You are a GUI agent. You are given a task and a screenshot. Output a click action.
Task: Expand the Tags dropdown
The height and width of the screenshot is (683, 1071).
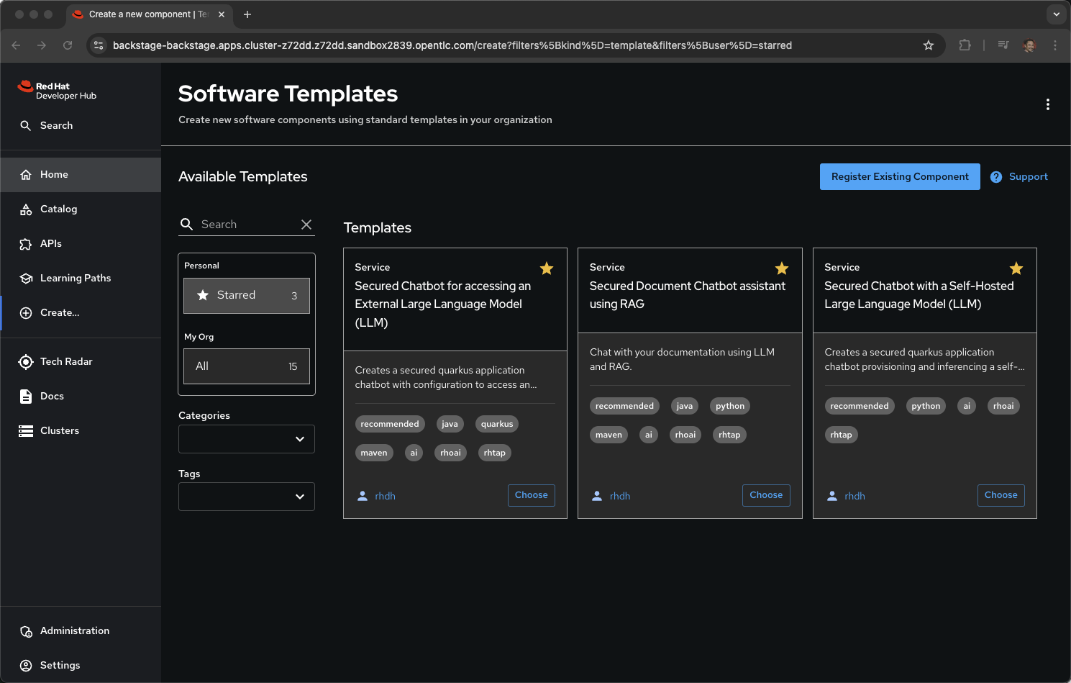pyautogui.click(x=247, y=497)
